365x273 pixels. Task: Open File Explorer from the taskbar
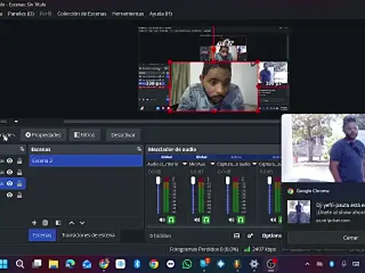pos(53,264)
